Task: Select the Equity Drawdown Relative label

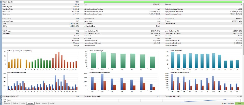Action: coord(174,14)
